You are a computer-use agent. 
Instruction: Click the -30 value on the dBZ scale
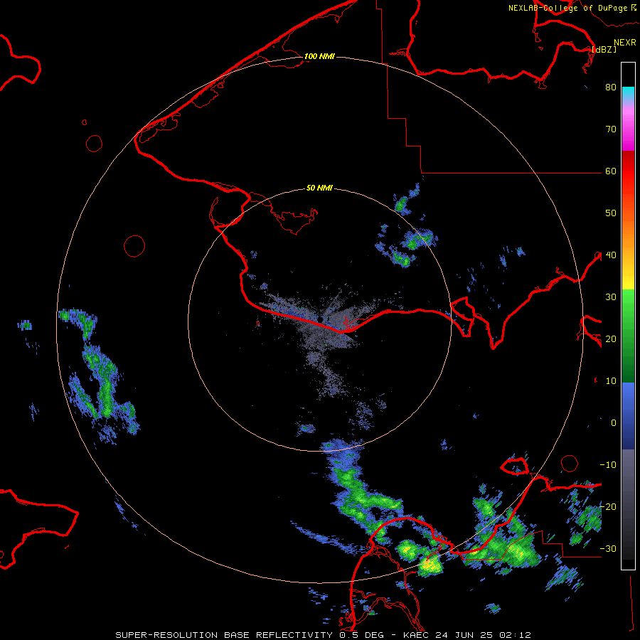click(x=608, y=548)
